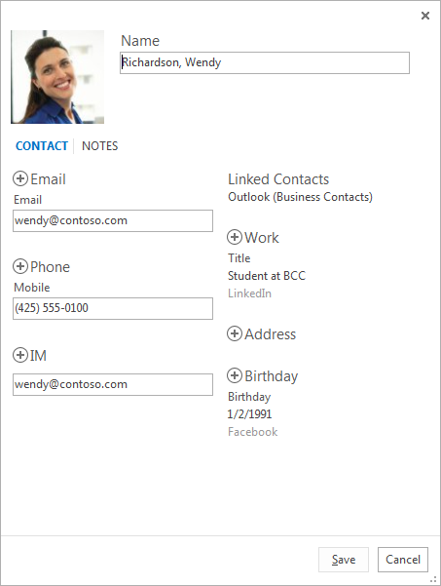Add an IM address using plus icon
This screenshot has height=586, width=441.
(20, 355)
